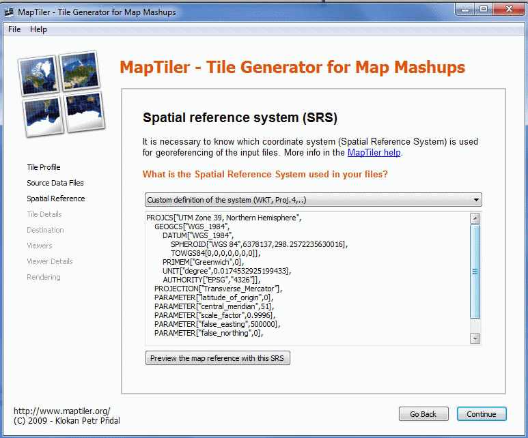The image size is (528, 438).
Task: Select the Spatial Reference step
Action: tap(56, 199)
